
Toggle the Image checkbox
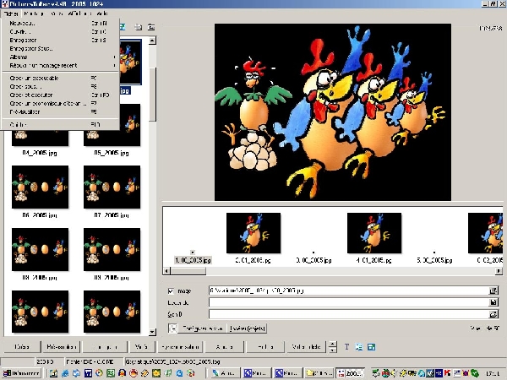pos(171,290)
